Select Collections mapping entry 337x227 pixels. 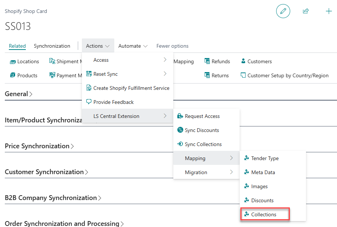point(273,214)
